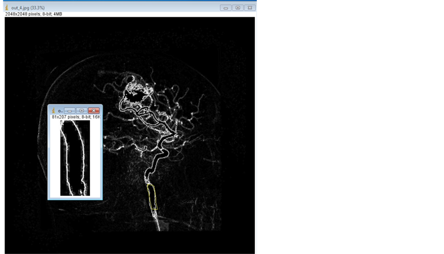
Task: Click the dark vessel tangle atop the angiogram
Action: point(133,93)
